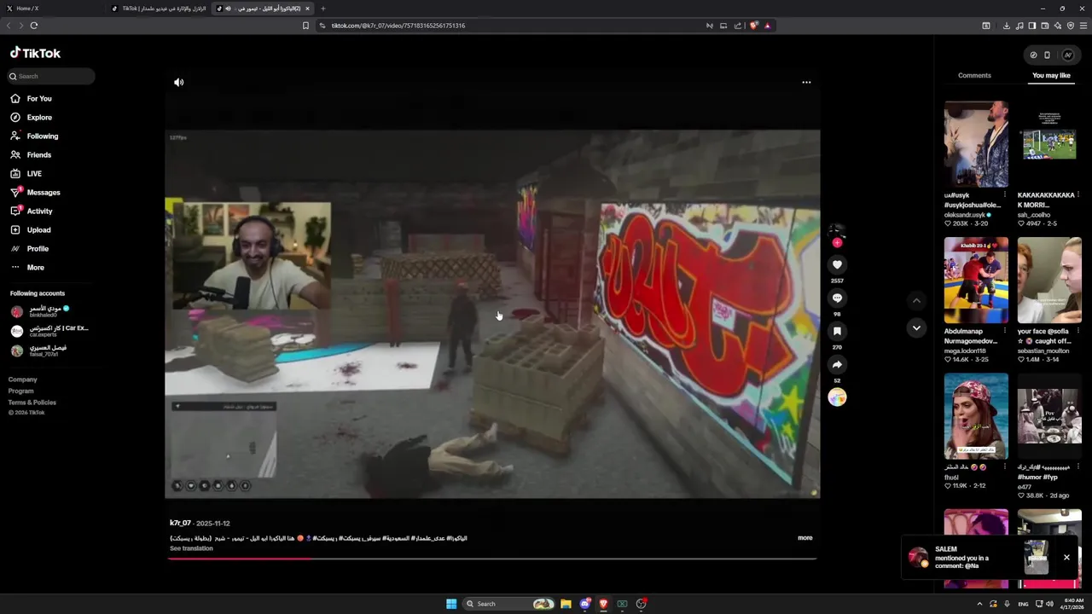The width and height of the screenshot is (1092, 614).
Task: Open the usyk recommended video thumbnail
Action: coord(976,144)
